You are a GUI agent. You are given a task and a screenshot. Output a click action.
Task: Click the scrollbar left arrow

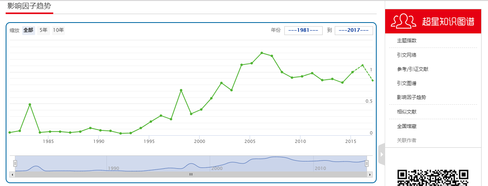coord(12,175)
